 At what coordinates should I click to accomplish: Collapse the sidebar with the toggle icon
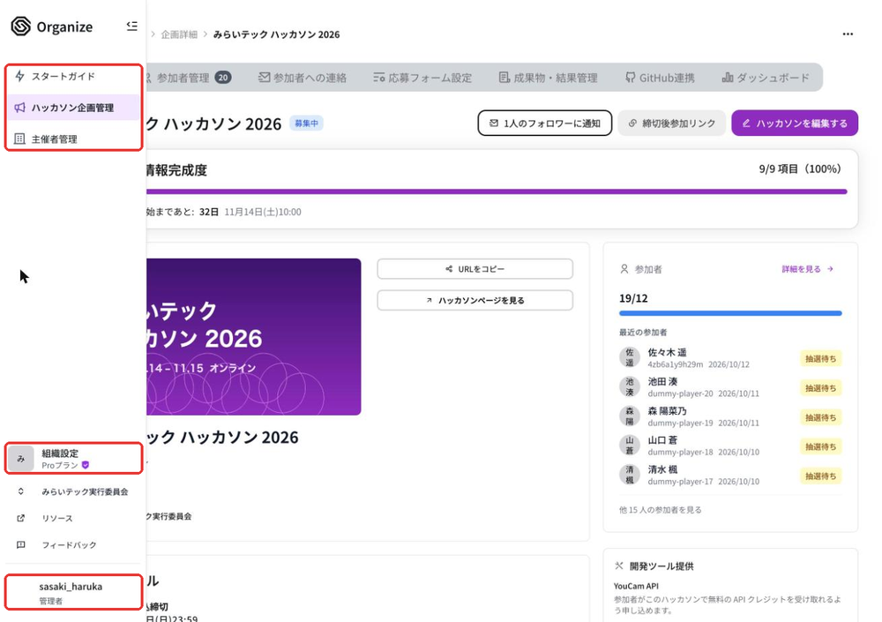coord(131,26)
